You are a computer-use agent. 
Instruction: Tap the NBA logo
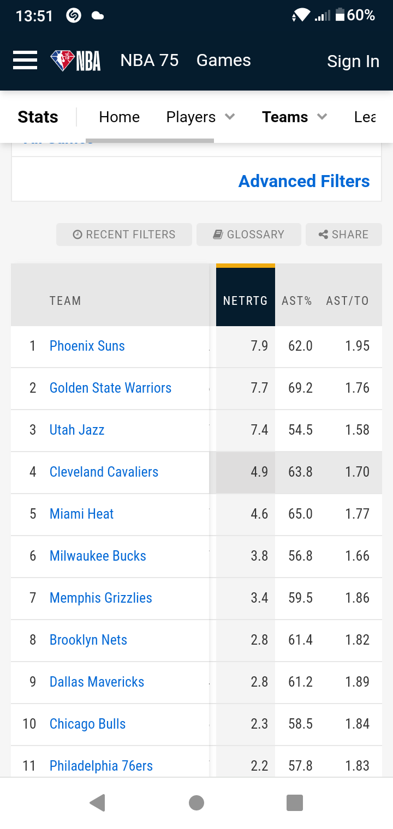pyautogui.click(x=76, y=61)
